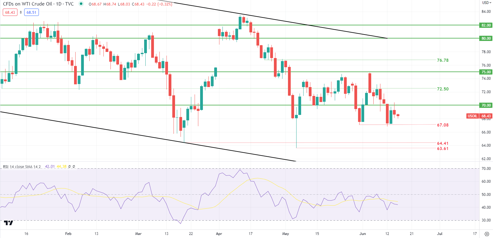Click the 62.00 price axis value
The height and width of the screenshot is (238, 493).
(x=486, y=159)
